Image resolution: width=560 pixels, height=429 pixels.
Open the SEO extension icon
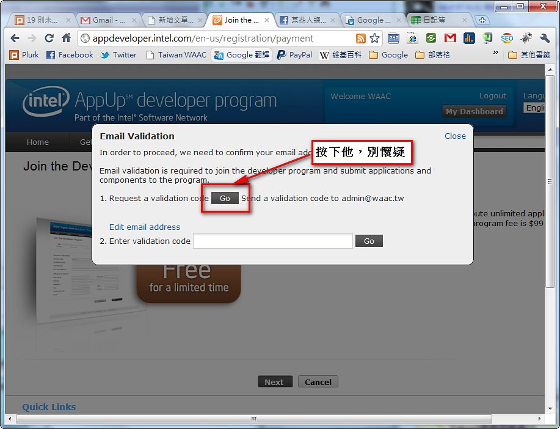coord(507,38)
